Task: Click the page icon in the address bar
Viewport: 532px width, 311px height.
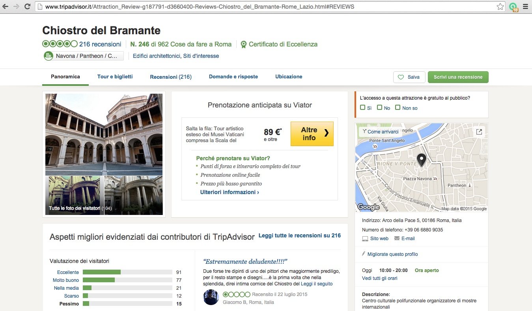Action: [39, 7]
